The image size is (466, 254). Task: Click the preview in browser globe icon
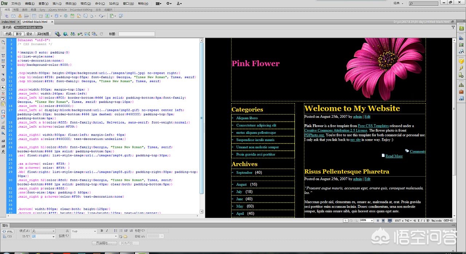point(65,34)
